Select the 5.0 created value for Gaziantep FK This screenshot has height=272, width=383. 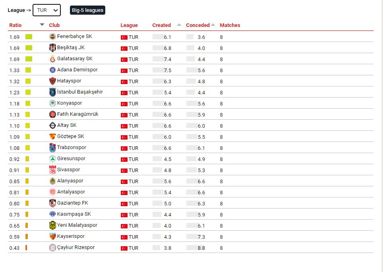(x=168, y=204)
